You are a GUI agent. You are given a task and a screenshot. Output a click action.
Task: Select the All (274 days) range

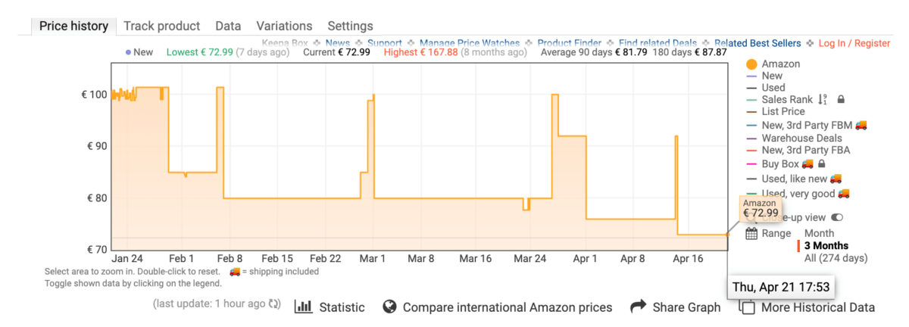(836, 258)
